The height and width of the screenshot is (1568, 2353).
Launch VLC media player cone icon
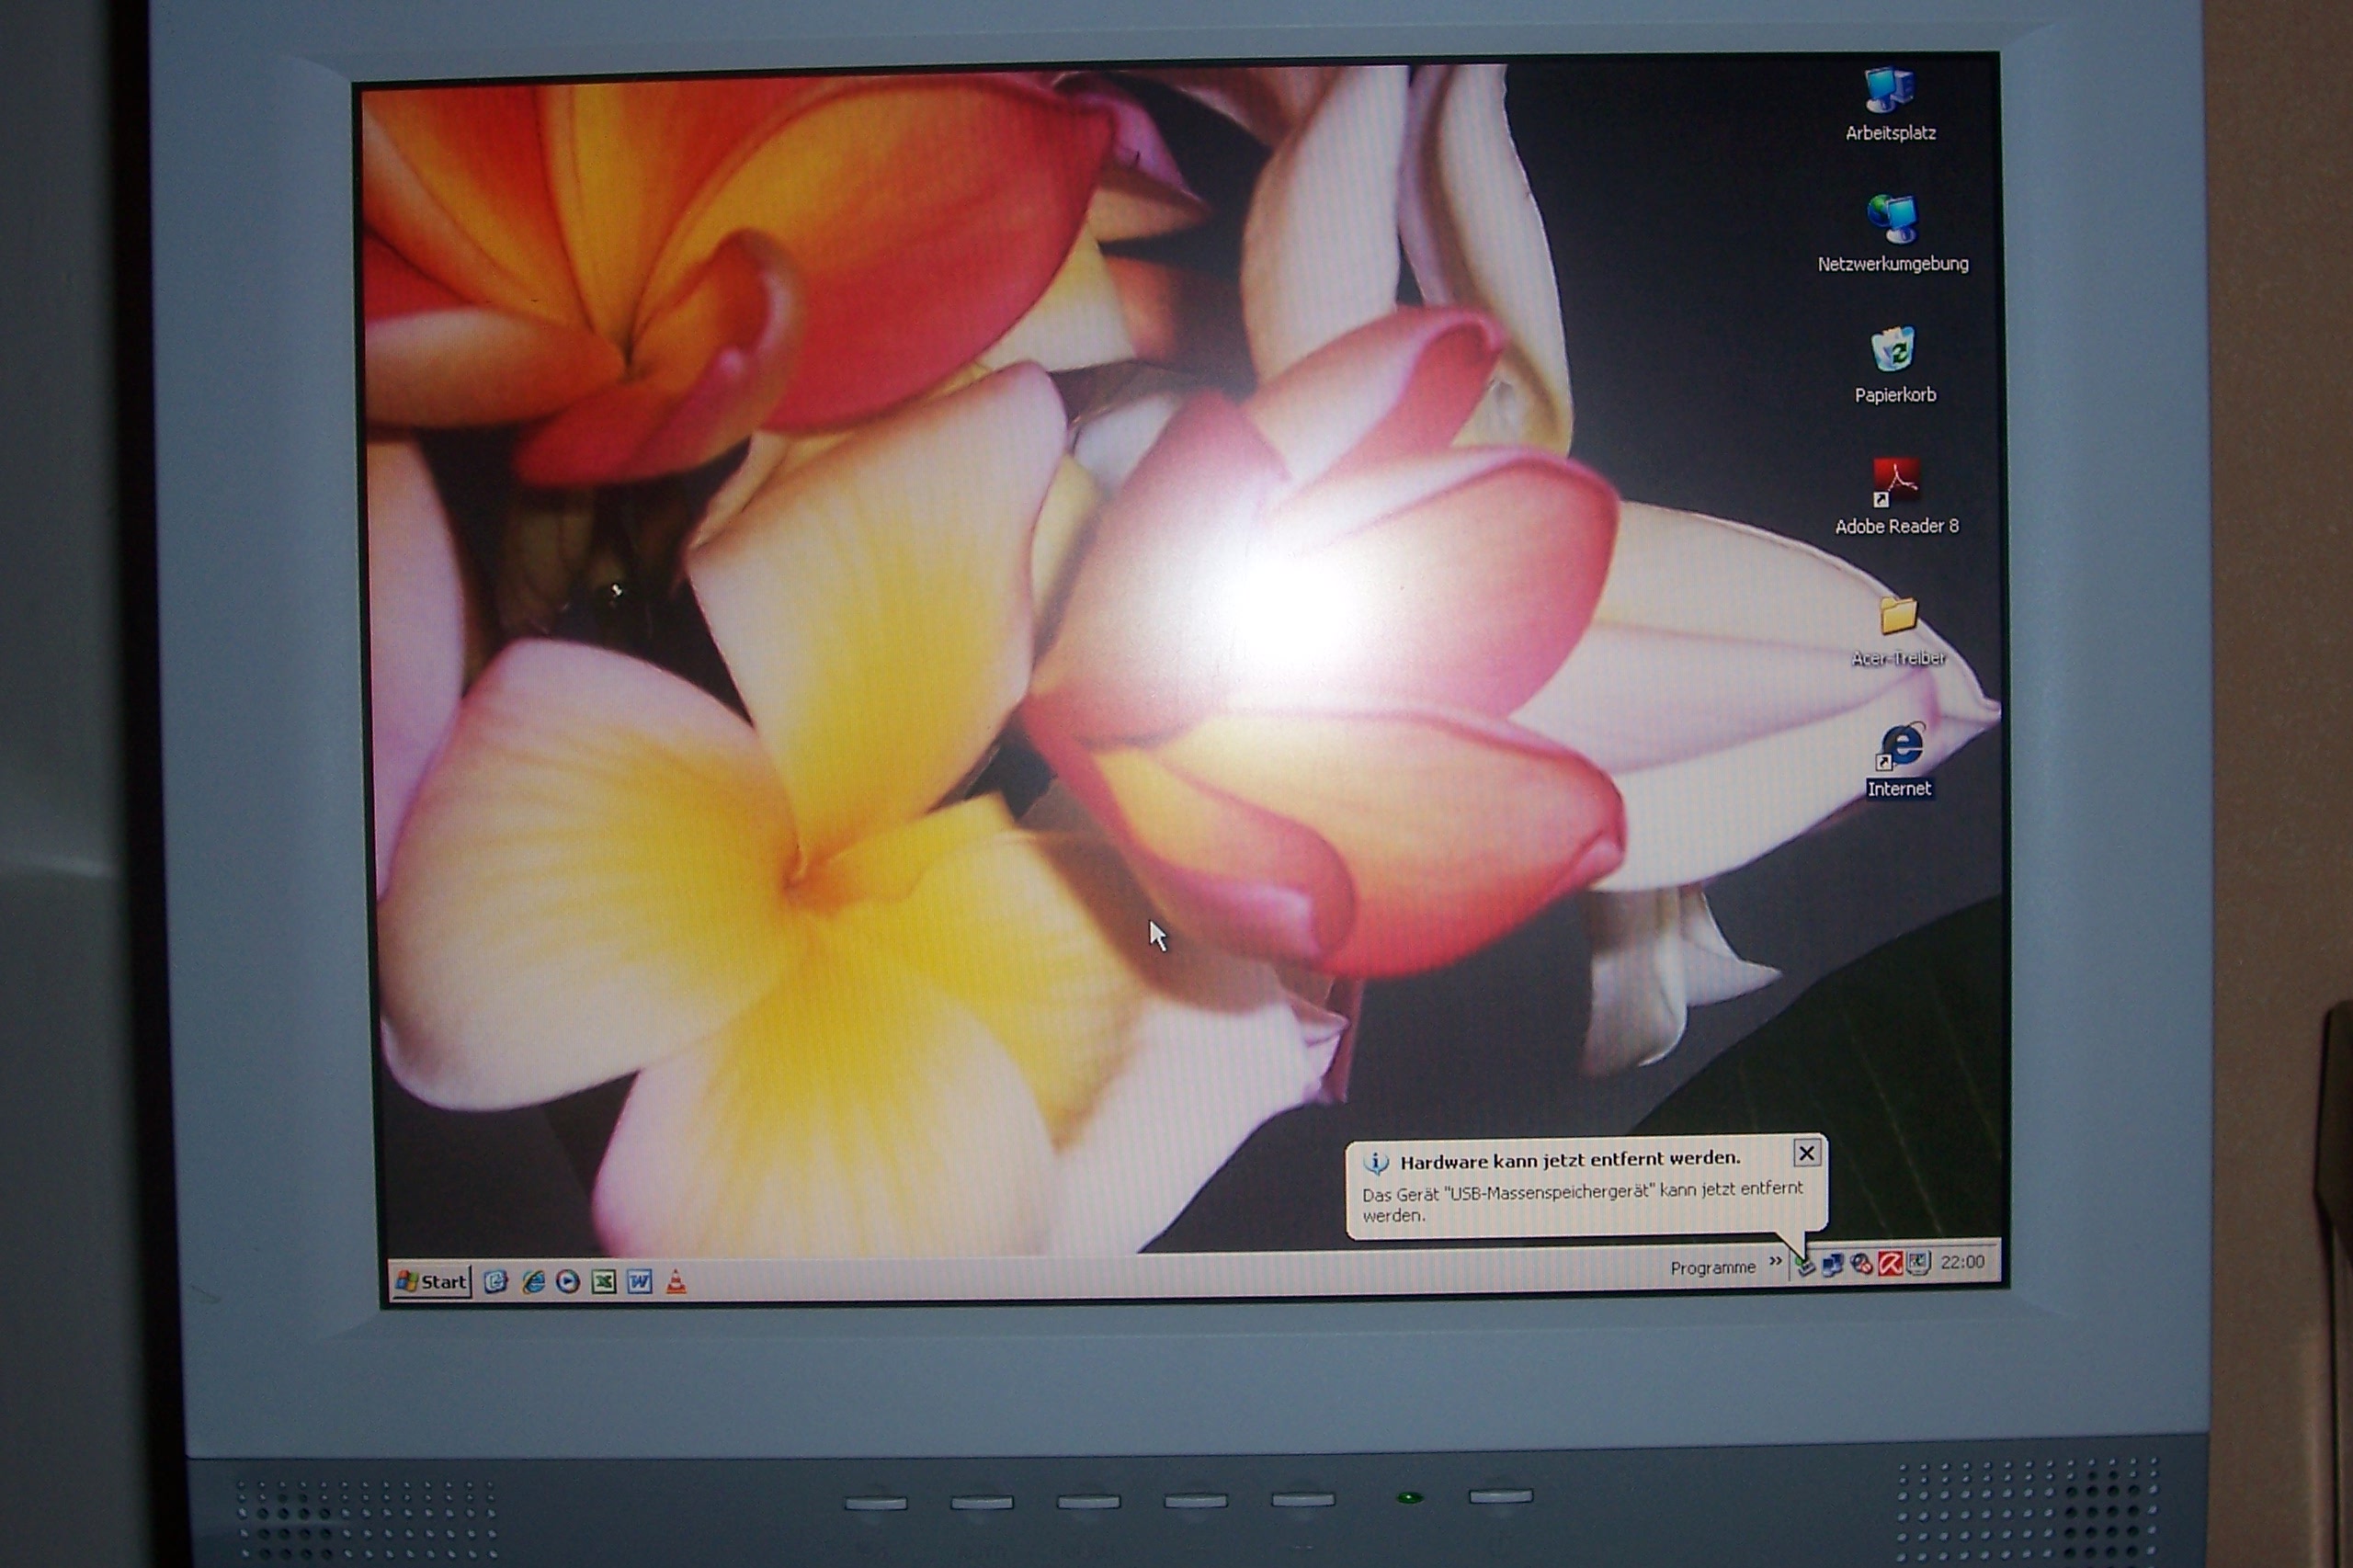[676, 1282]
